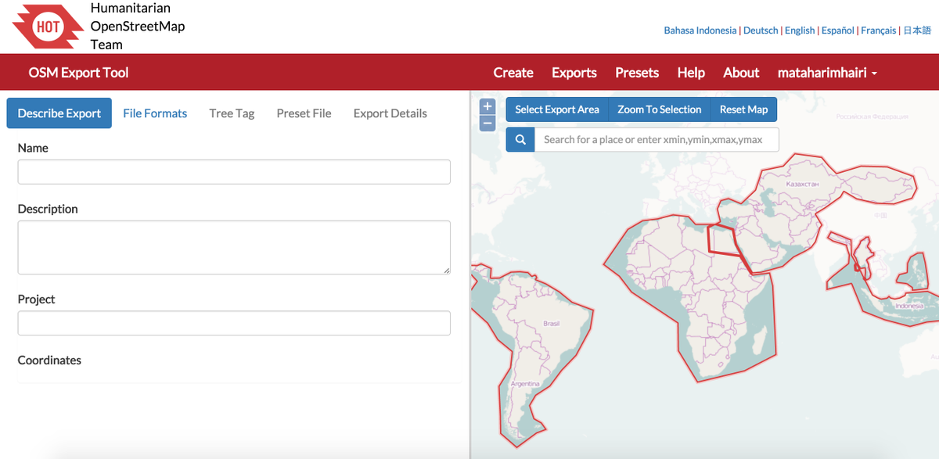939x459 pixels.
Task: Select the Describe Export tab
Action: (59, 113)
